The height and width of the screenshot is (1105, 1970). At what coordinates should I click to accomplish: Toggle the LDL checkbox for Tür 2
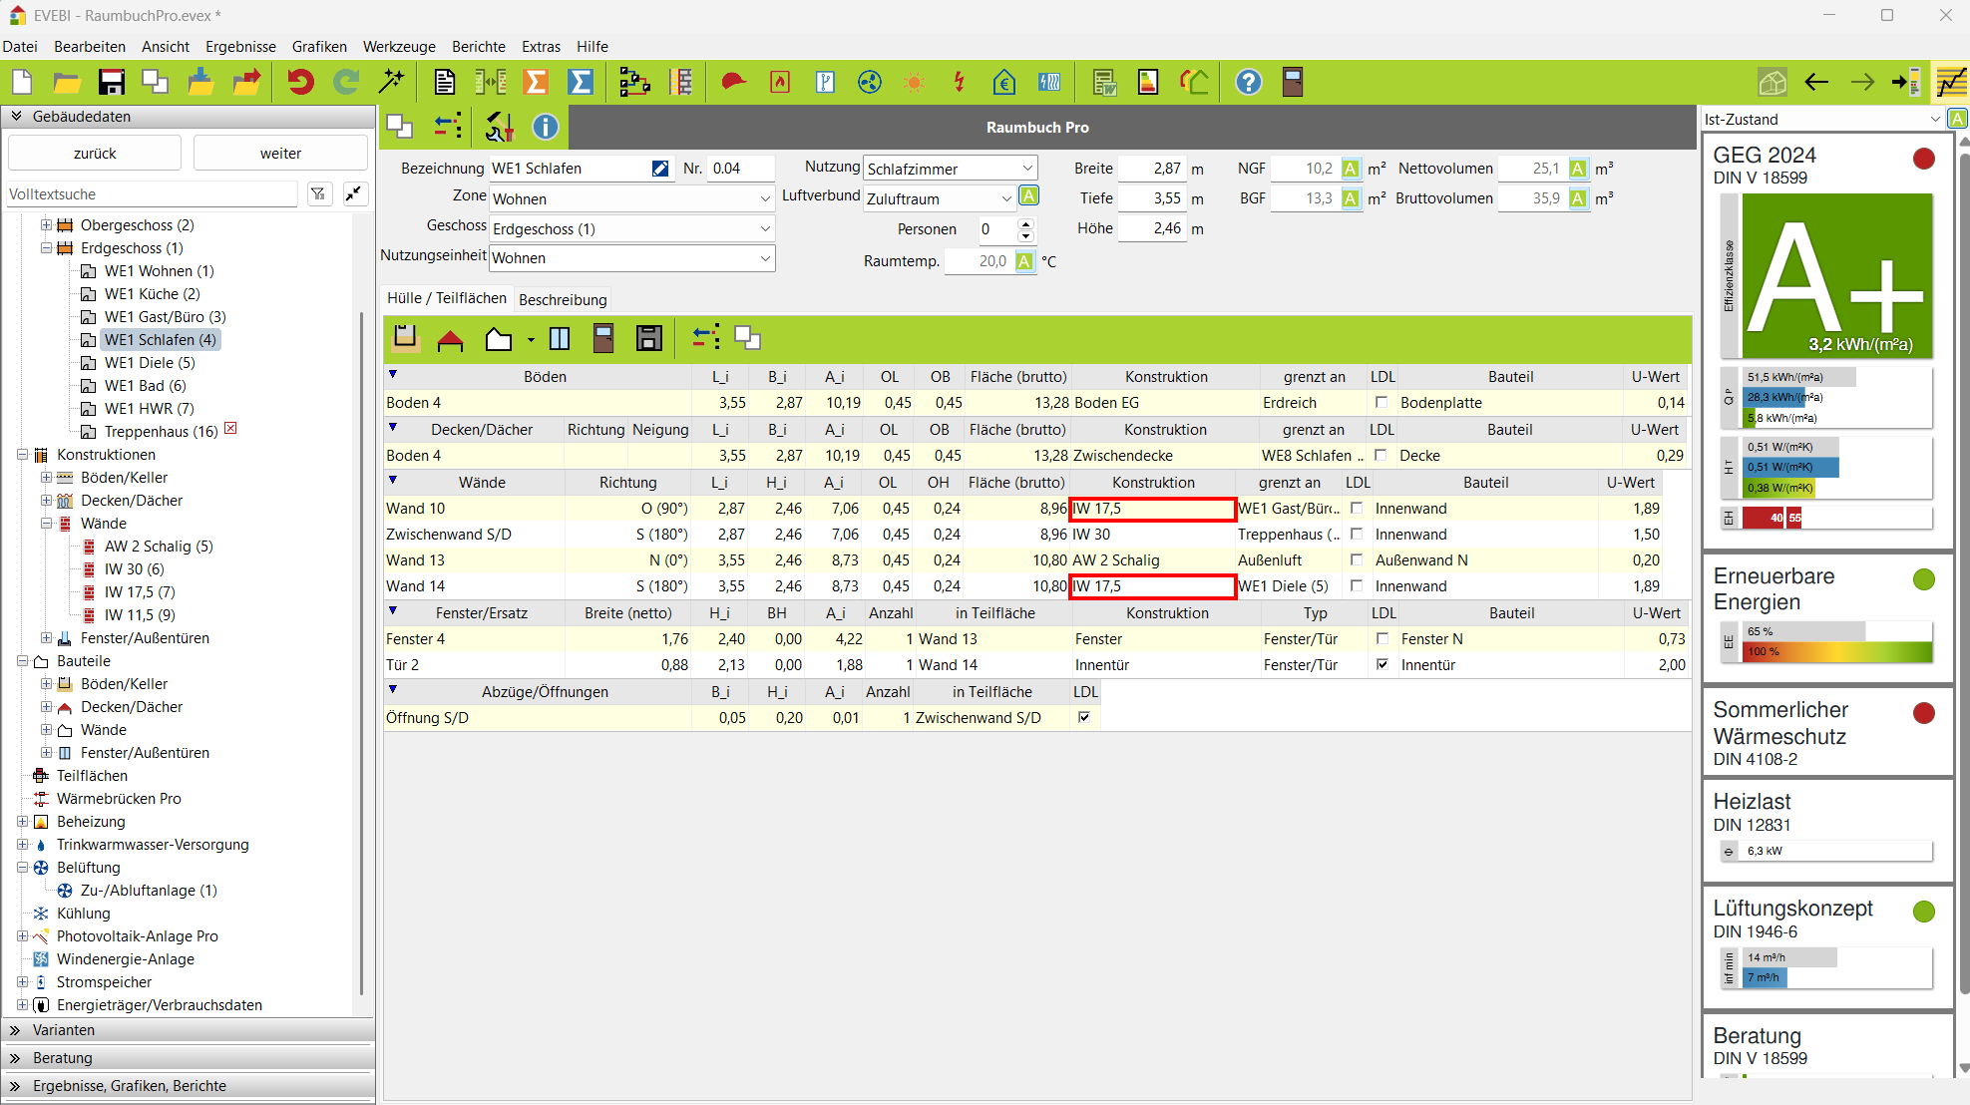(1381, 664)
